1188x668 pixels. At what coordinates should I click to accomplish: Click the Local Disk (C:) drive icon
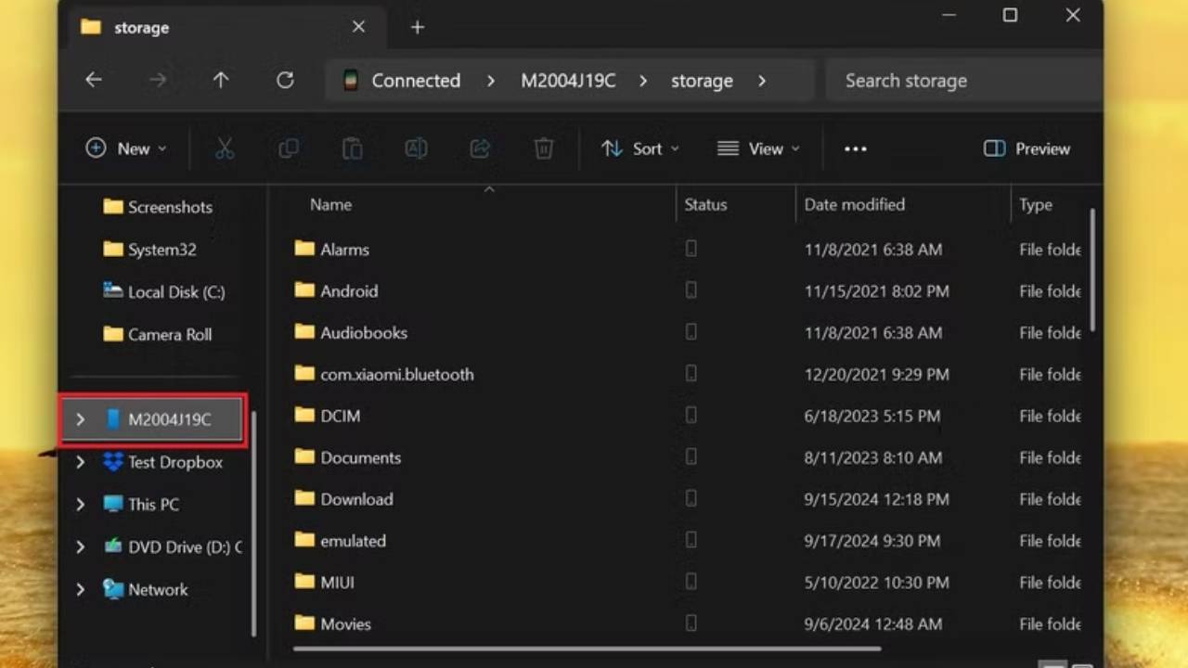pyautogui.click(x=113, y=291)
